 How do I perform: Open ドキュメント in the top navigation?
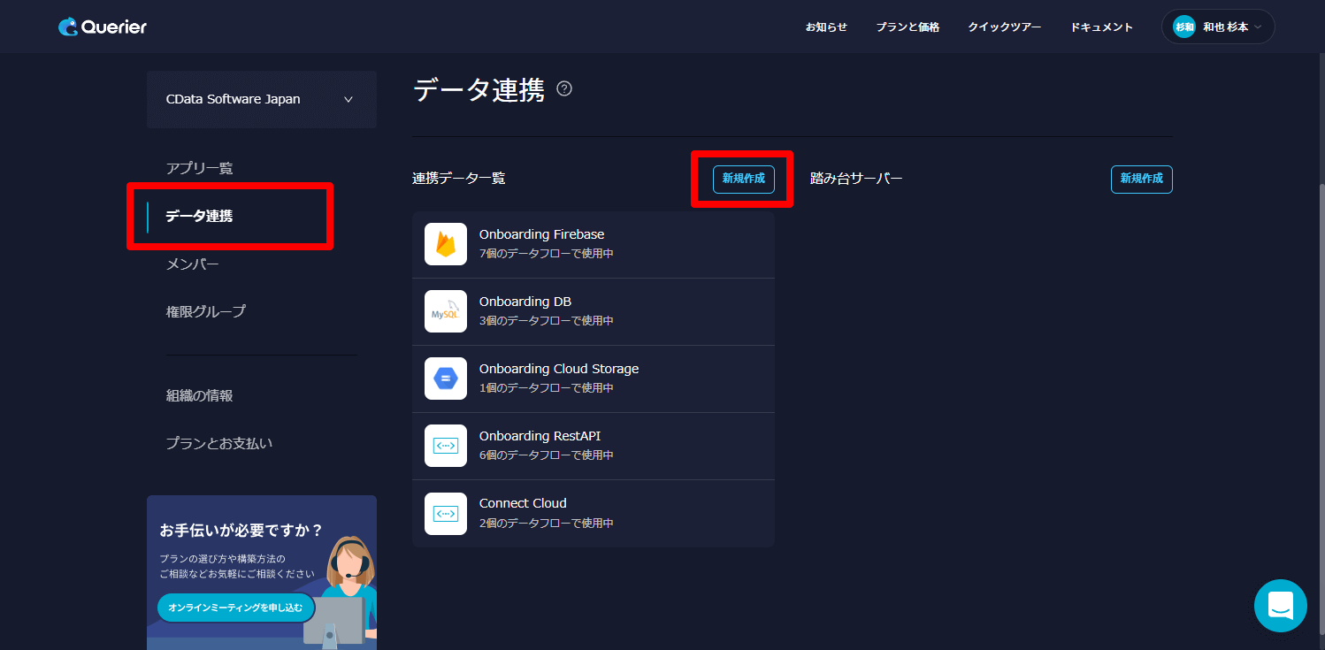click(x=1101, y=27)
